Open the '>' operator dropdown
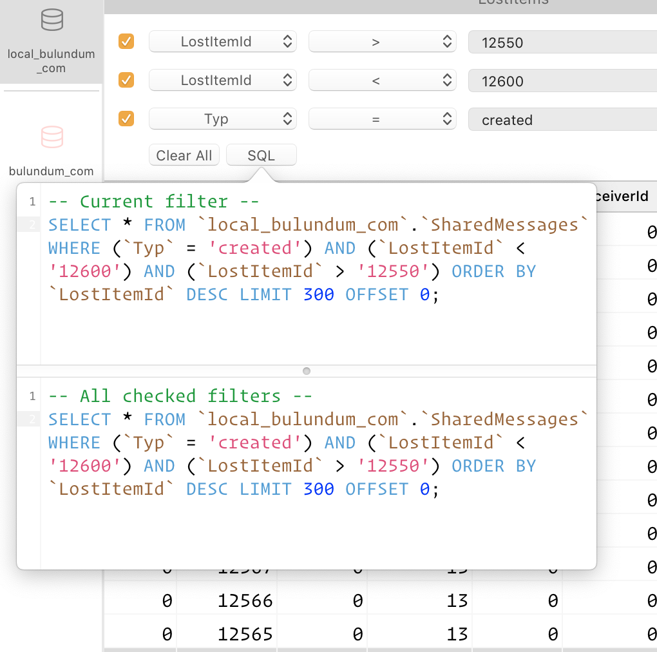Viewport: 657px width, 652px height. pyautogui.click(x=382, y=41)
